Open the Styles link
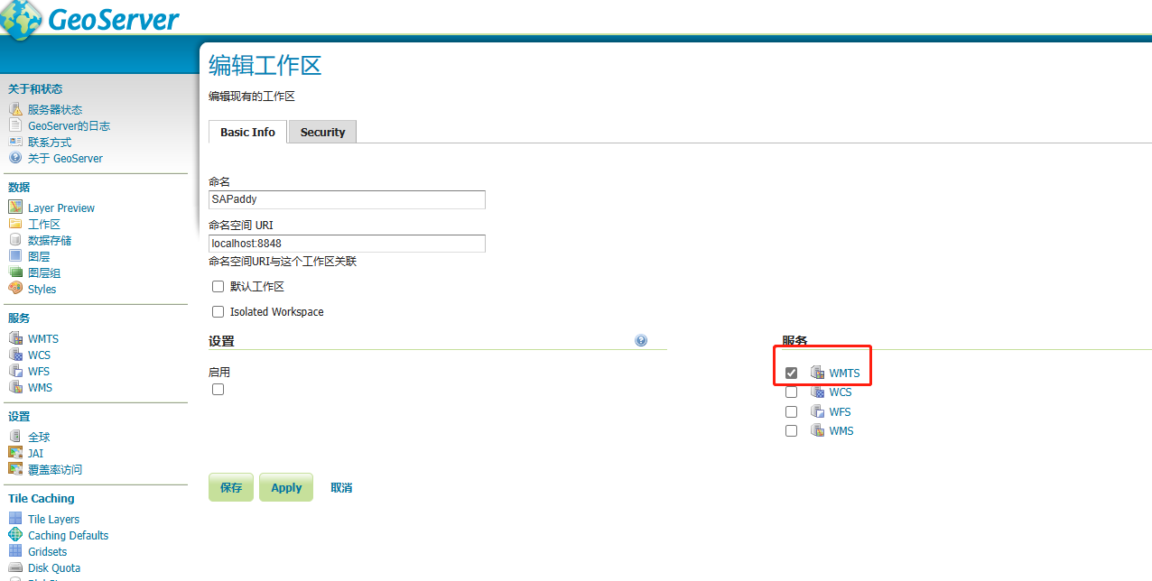 42,289
